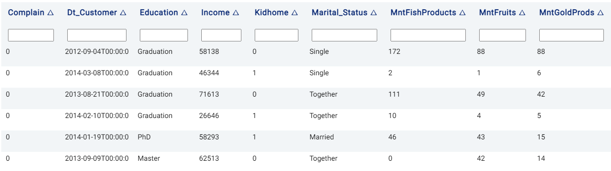Focus the MntGoldProds filter field
Image resolution: width=611 pixels, height=171 pixels.
point(571,35)
